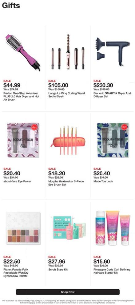Open the about-face Eye Power kit image
The image size is (135, 305).
pos(23,140)
